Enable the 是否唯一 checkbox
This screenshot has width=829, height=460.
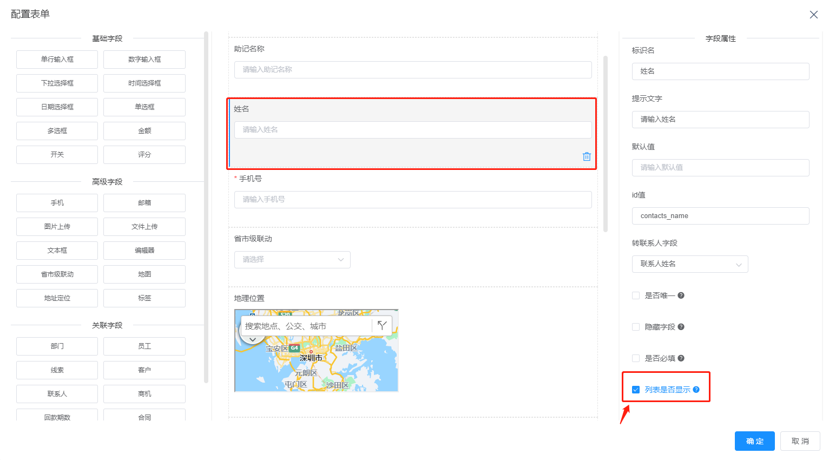tap(636, 295)
